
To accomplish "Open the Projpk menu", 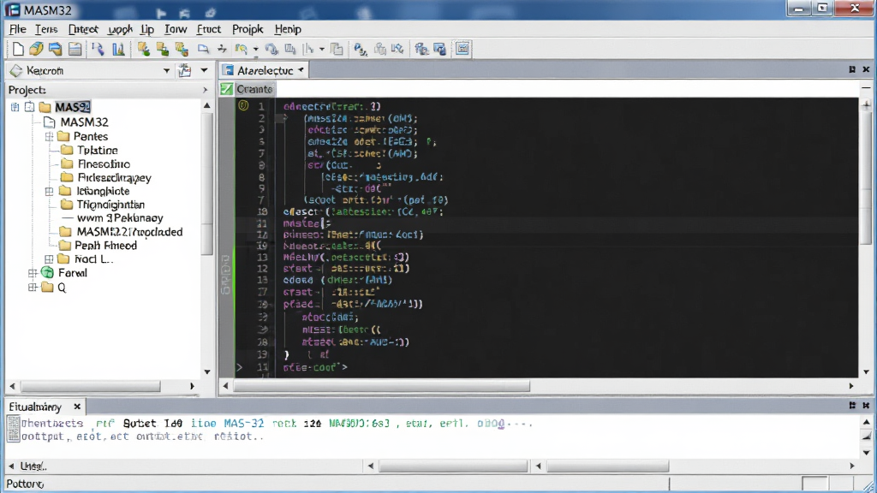I will click(248, 29).
